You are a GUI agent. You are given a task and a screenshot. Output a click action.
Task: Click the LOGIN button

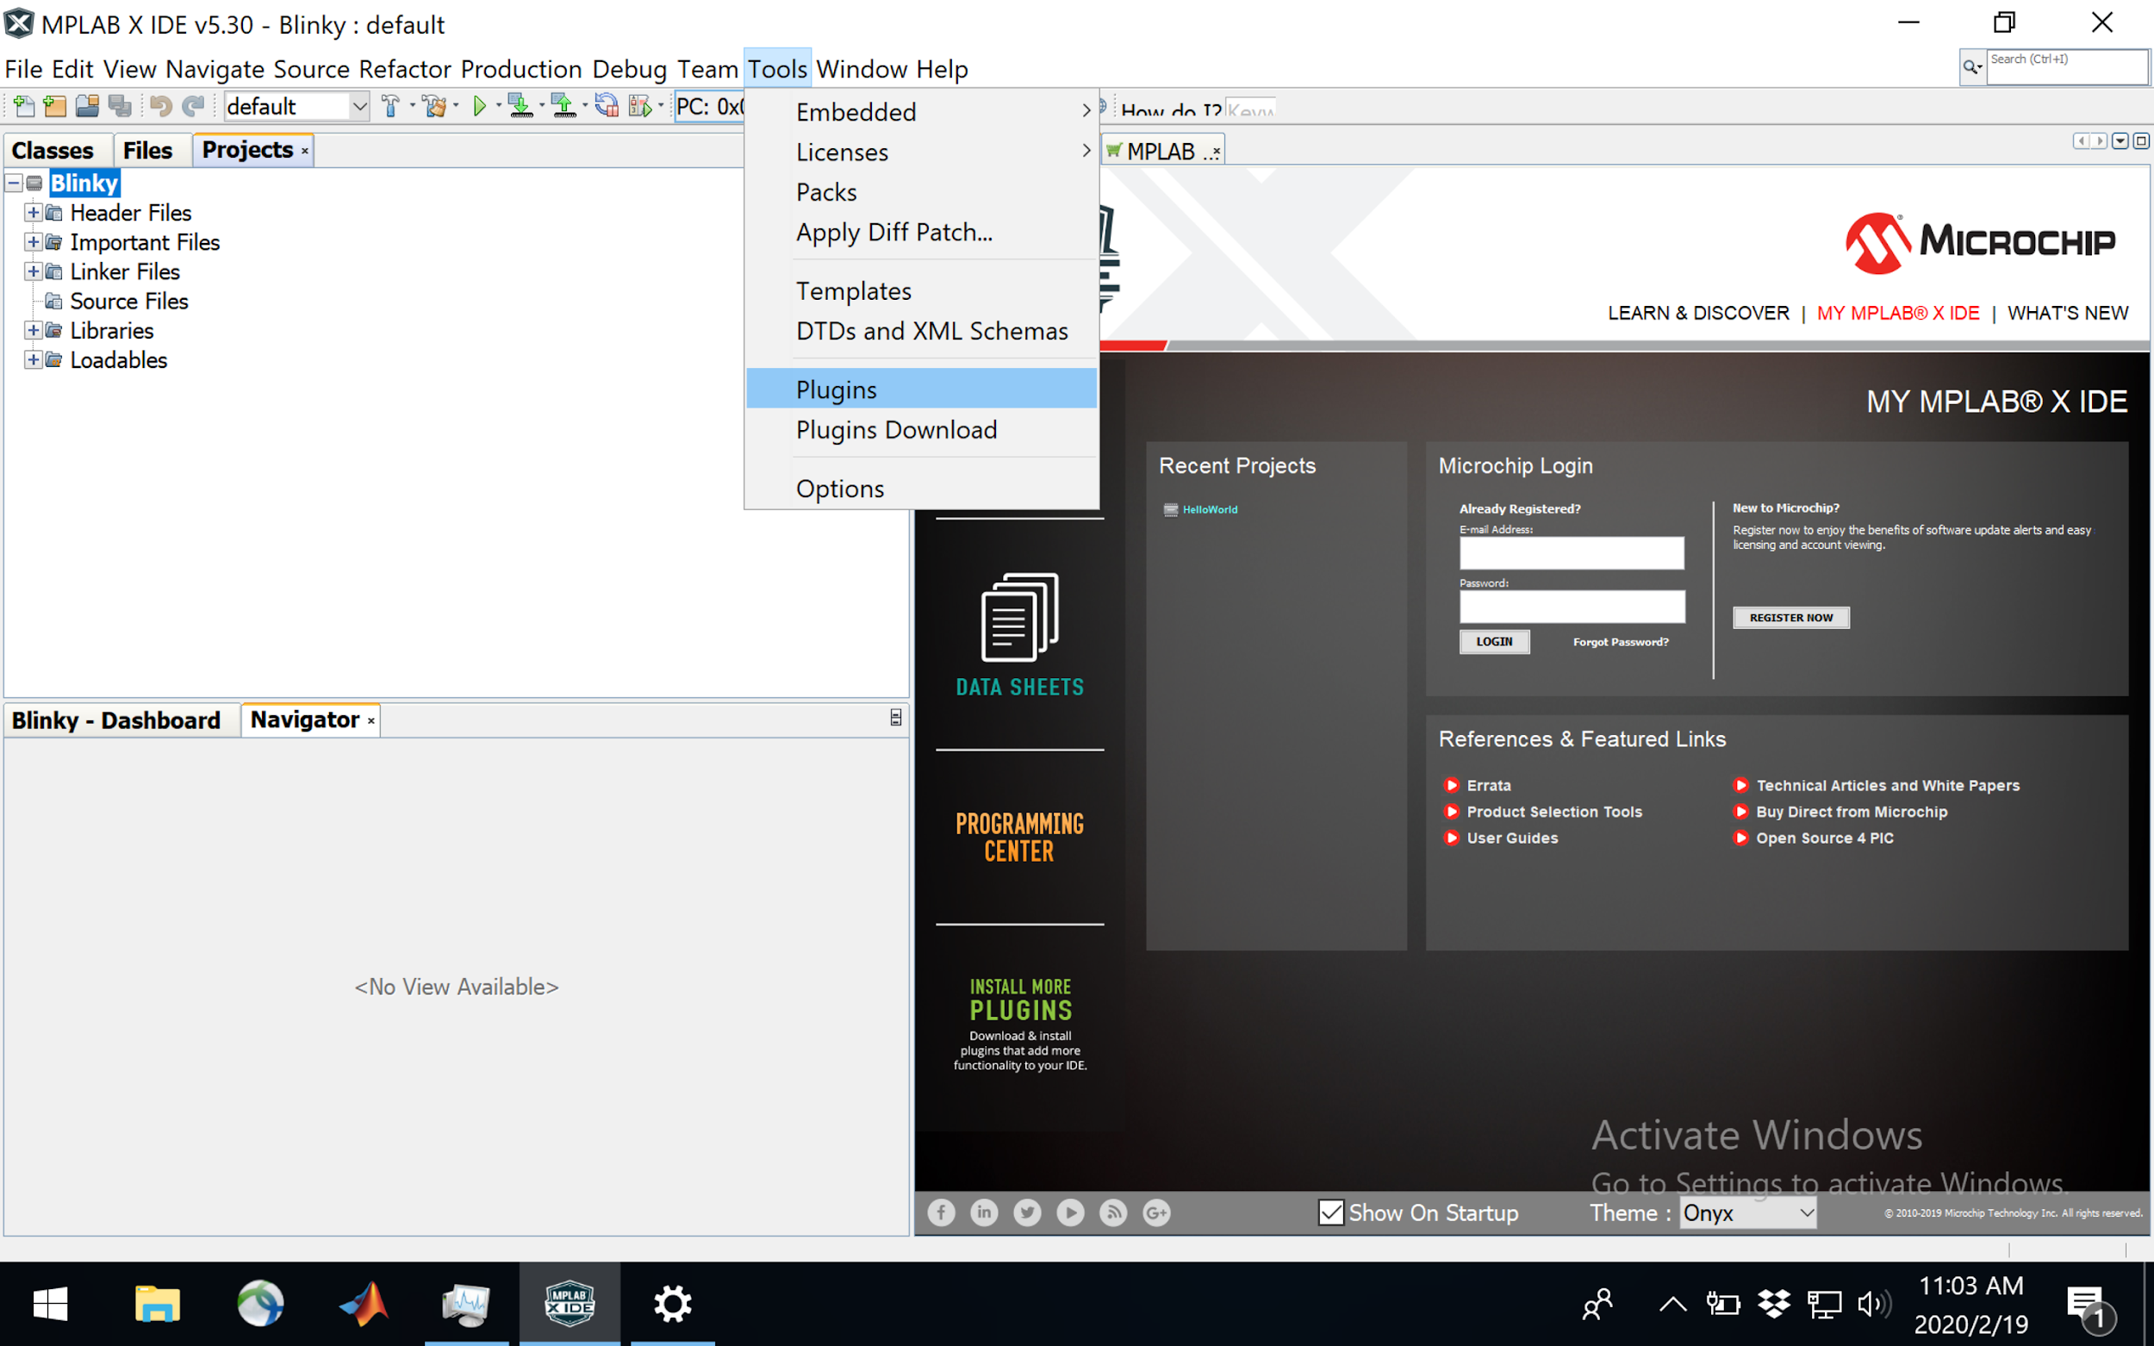tap(1495, 642)
